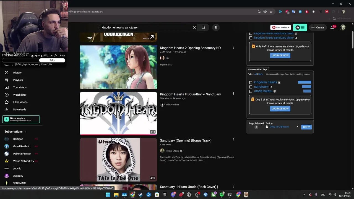Open the TubeBuddy browser extension icon

click(x=327, y=12)
